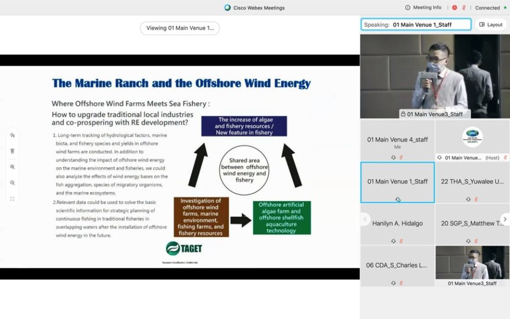The image size is (510, 319).
Task: Click the muted mic icon under Hanilyn A. Hidalgo
Action: [401, 241]
